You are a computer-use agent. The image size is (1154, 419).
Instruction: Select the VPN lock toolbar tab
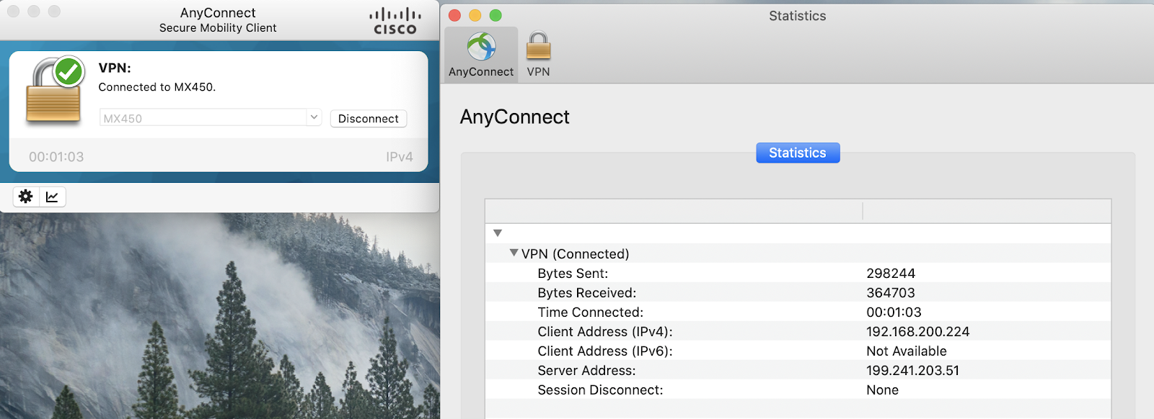coord(538,54)
